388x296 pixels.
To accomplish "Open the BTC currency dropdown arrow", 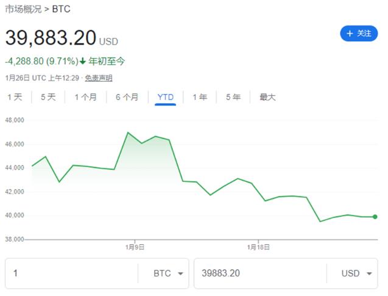I will click(x=181, y=273).
